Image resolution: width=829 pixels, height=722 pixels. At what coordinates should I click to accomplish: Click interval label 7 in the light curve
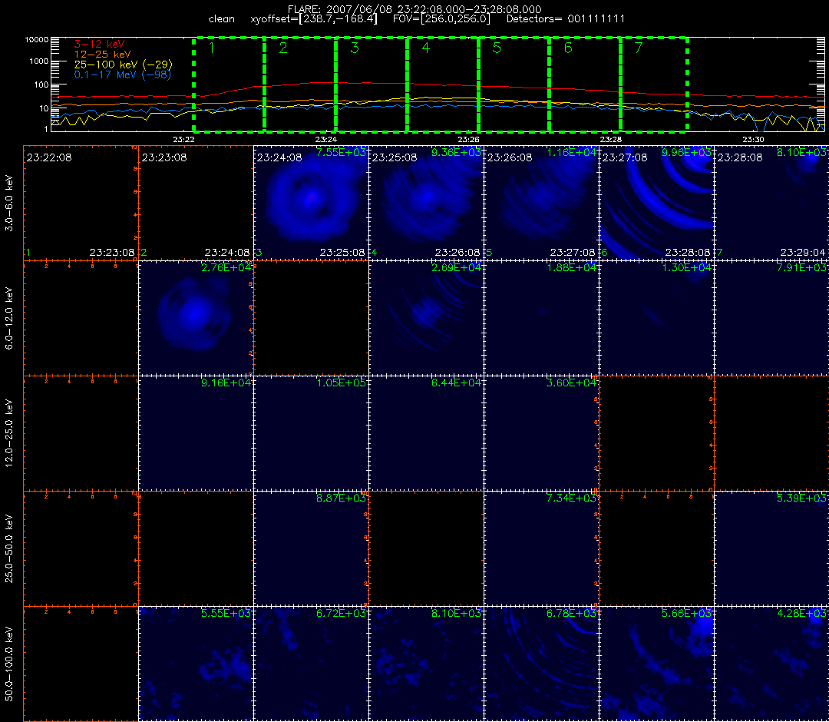639,48
